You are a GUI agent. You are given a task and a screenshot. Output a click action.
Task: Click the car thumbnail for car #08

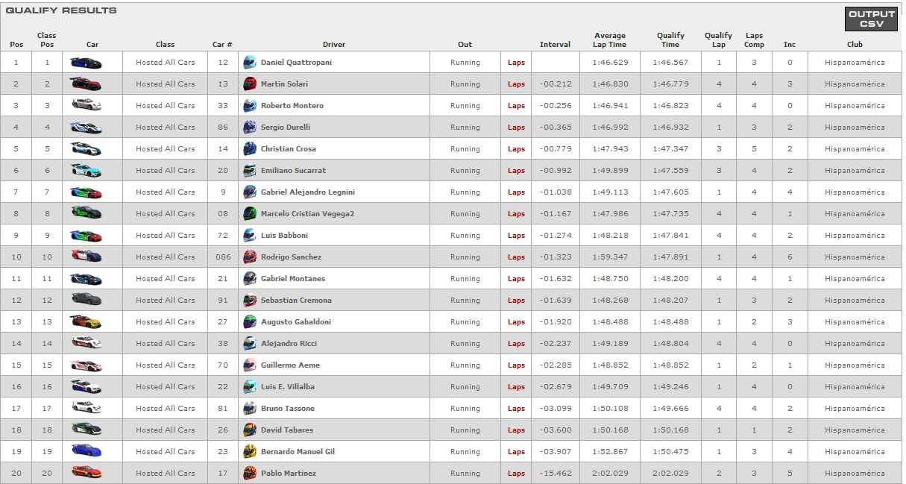(86, 214)
